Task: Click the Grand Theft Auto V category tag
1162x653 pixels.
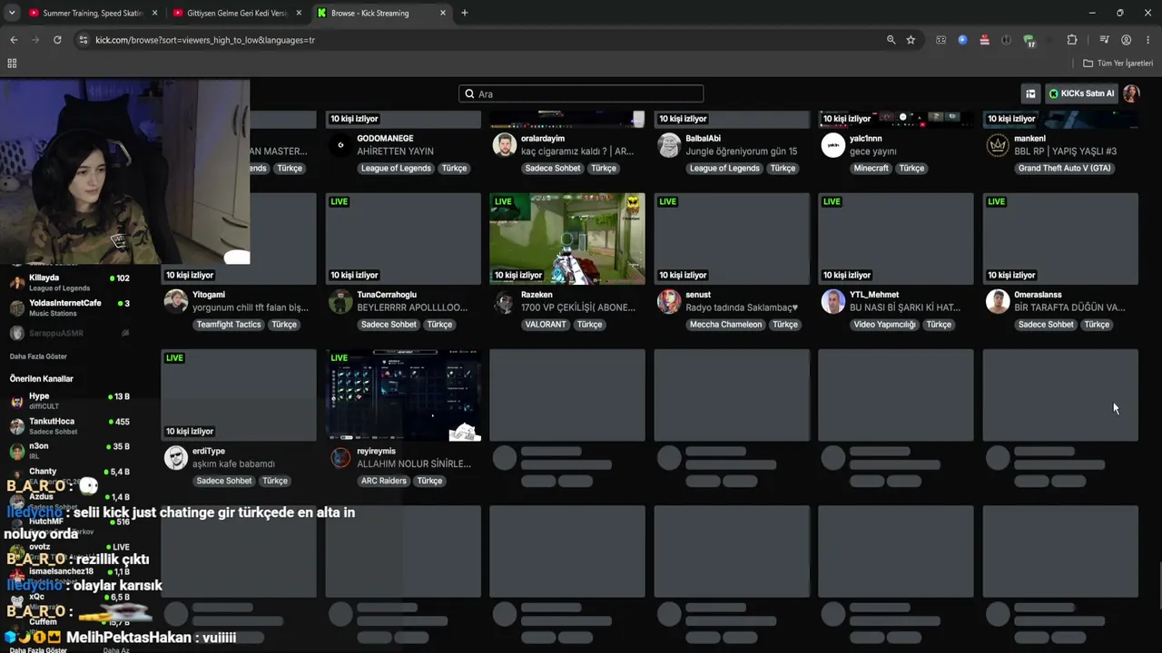Action: (1064, 169)
